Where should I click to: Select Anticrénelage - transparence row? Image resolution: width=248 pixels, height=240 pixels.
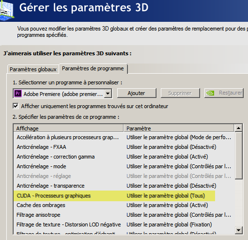[124, 186]
